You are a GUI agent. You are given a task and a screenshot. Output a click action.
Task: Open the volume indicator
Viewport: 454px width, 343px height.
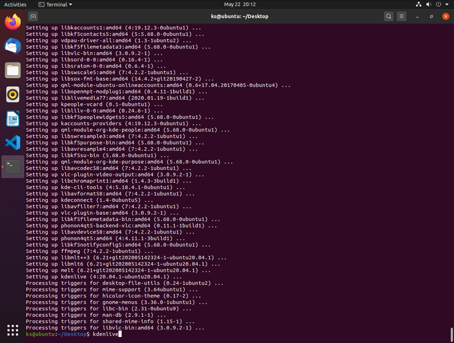[429, 5]
